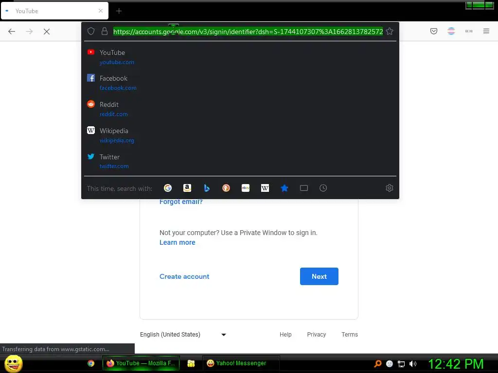
Task: Click the search tray icon
Action: [x=377, y=363]
